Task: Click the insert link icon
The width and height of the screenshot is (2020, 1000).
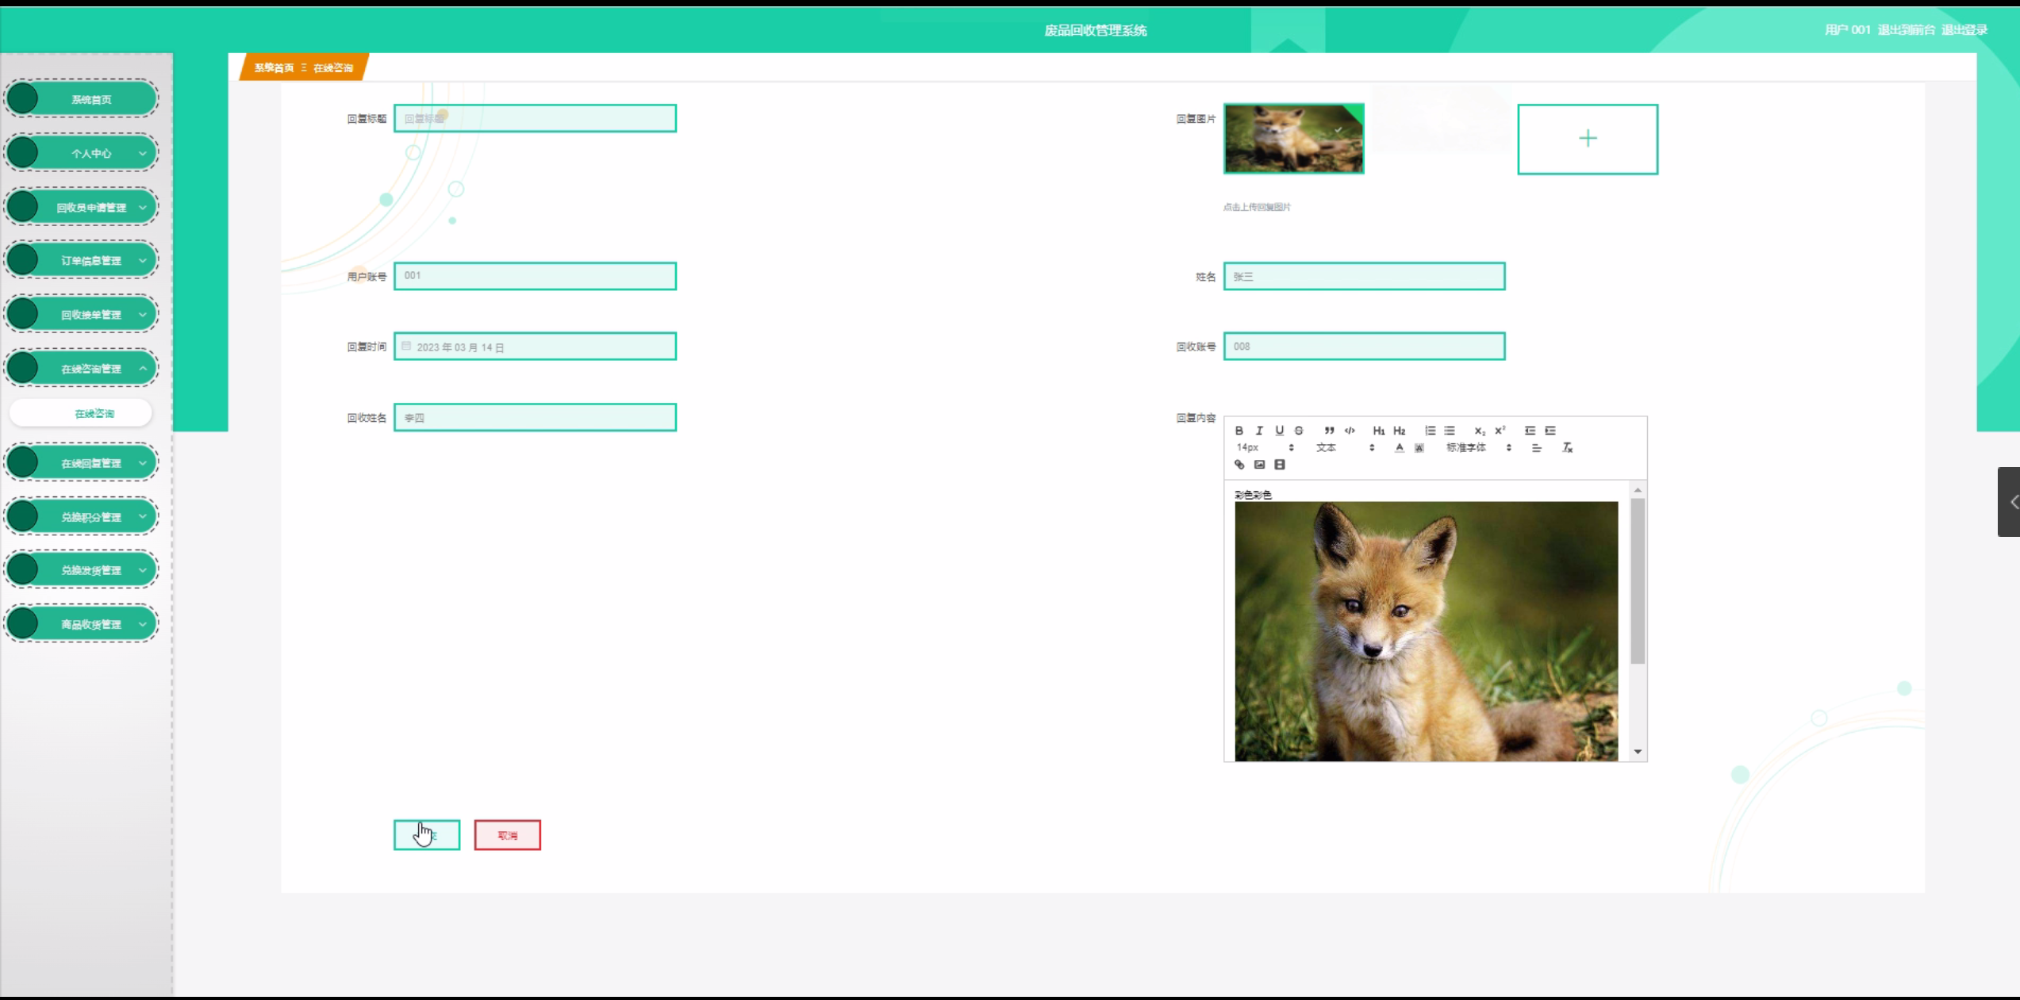Action: 1239,465
